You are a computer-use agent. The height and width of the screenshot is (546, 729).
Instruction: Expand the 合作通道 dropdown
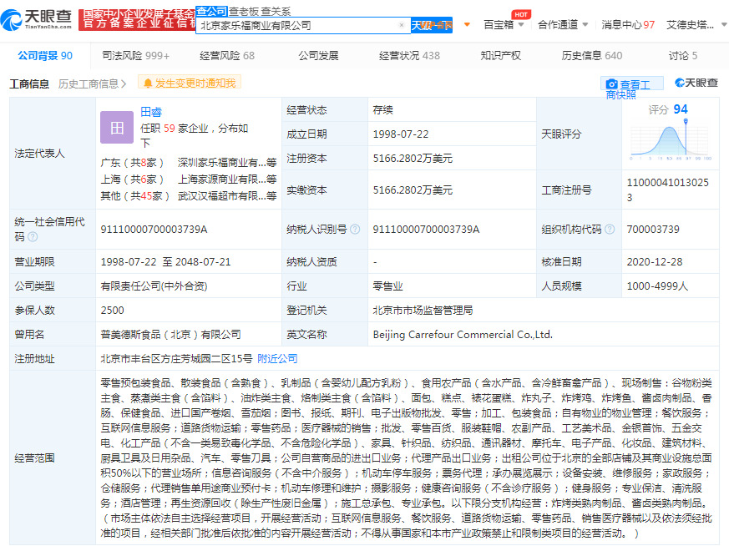click(x=585, y=24)
